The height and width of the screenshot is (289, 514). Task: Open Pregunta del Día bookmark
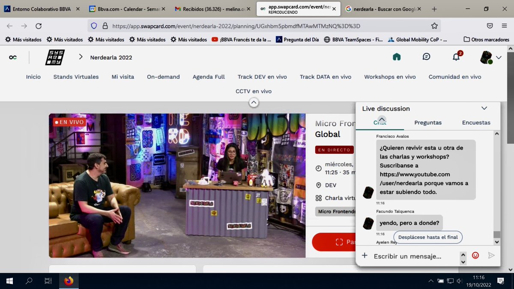pos(297,39)
